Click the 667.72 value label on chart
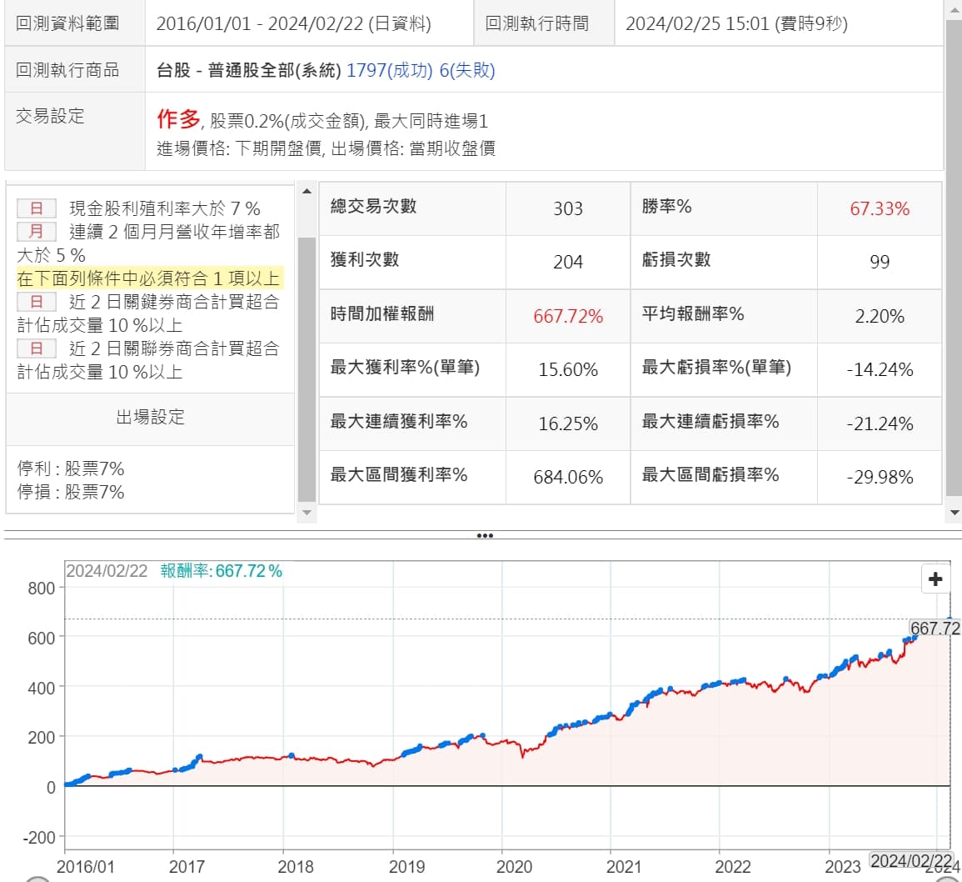This screenshot has width=962, height=882. 935,629
